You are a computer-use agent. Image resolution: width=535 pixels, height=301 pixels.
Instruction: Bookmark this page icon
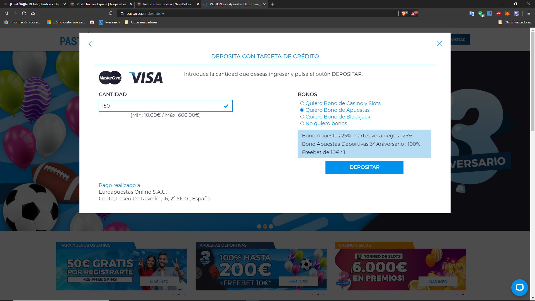(111, 13)
